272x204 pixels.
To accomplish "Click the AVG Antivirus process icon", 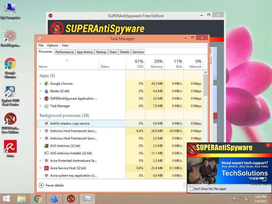I will [46, 146].
